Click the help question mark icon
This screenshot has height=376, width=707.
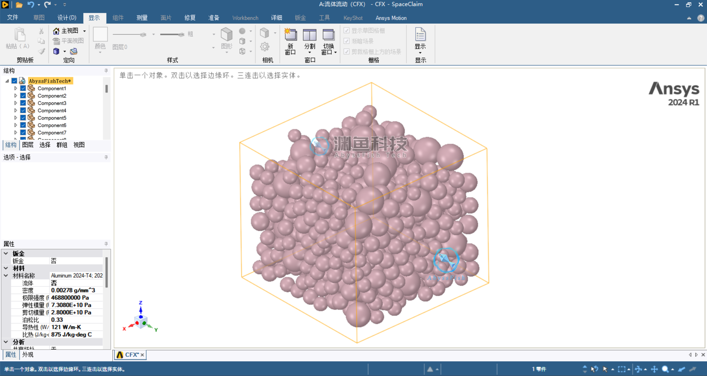click(701, 18)
